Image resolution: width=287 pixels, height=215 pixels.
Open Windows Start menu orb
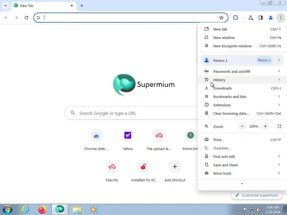click(8, 209)
